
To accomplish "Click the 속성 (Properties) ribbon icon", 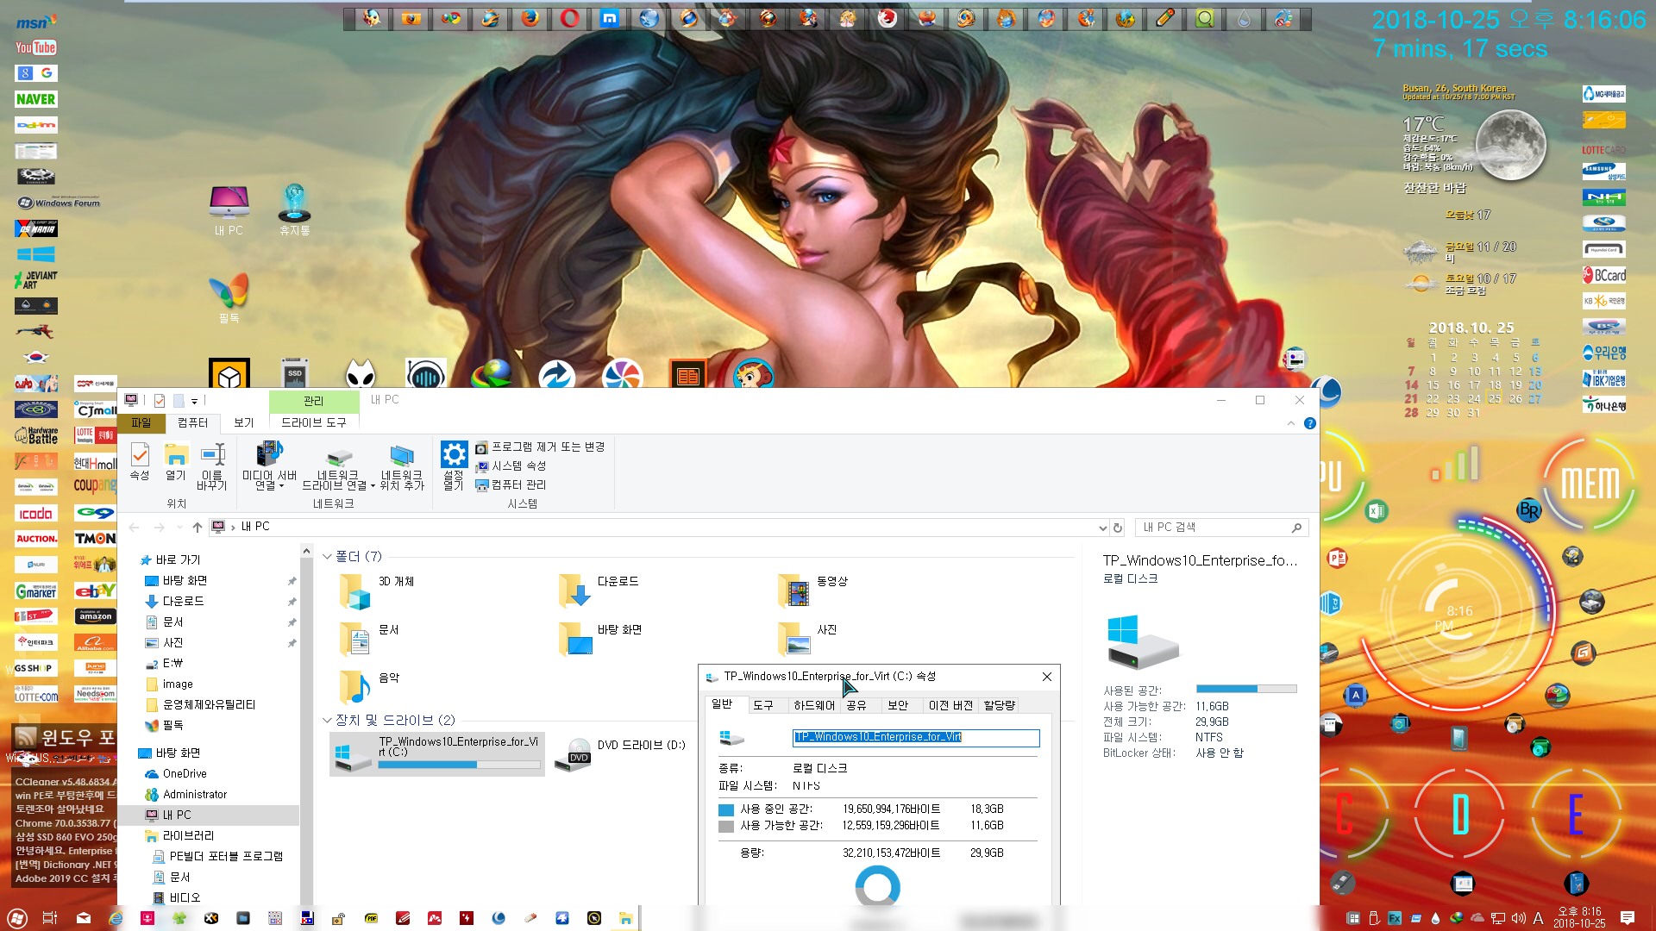I will point(140,462).
